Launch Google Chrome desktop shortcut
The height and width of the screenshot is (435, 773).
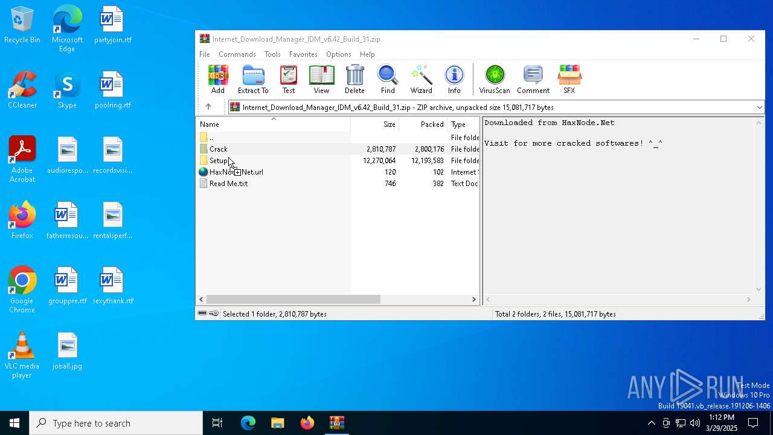click(22, 290)
